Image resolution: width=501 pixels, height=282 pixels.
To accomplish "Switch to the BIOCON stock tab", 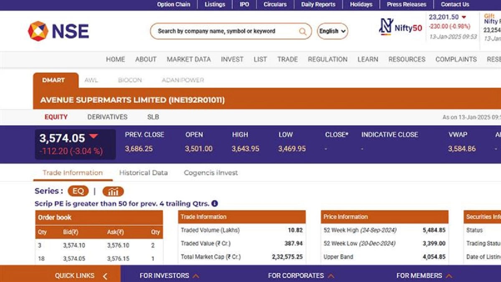I will (x=130, y=80).
